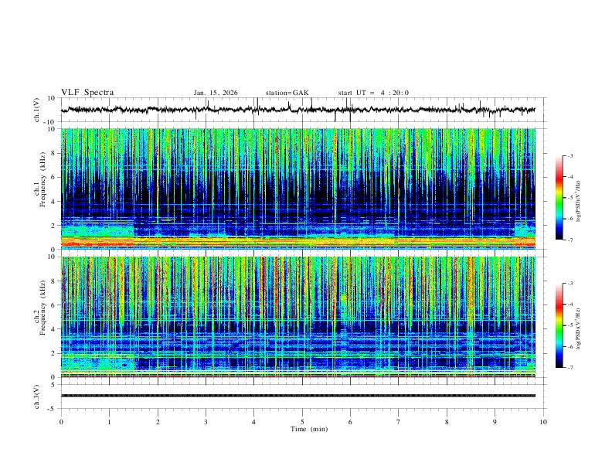Click the "station=GAK" header label

pyautogui.click(x=287, y=93)
